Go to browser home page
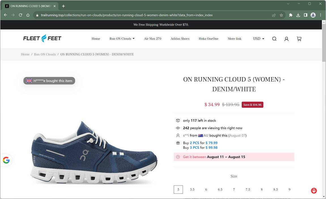This screenshot has height=199, width=326. pyautogui.click(x=28, y=15)
